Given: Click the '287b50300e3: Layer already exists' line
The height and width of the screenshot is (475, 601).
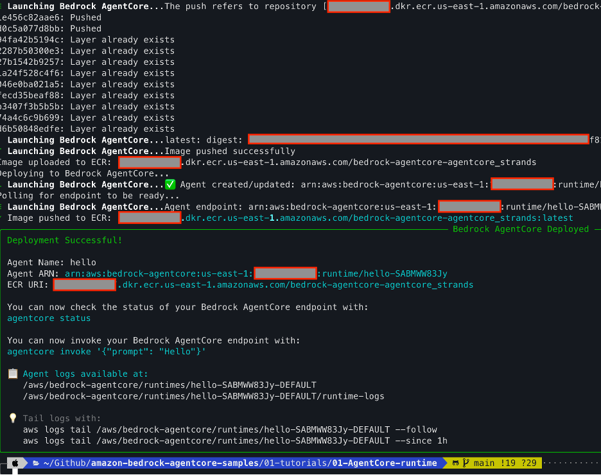Looking at the screenshot, I should pyautogui.click(x=87, y=51).
